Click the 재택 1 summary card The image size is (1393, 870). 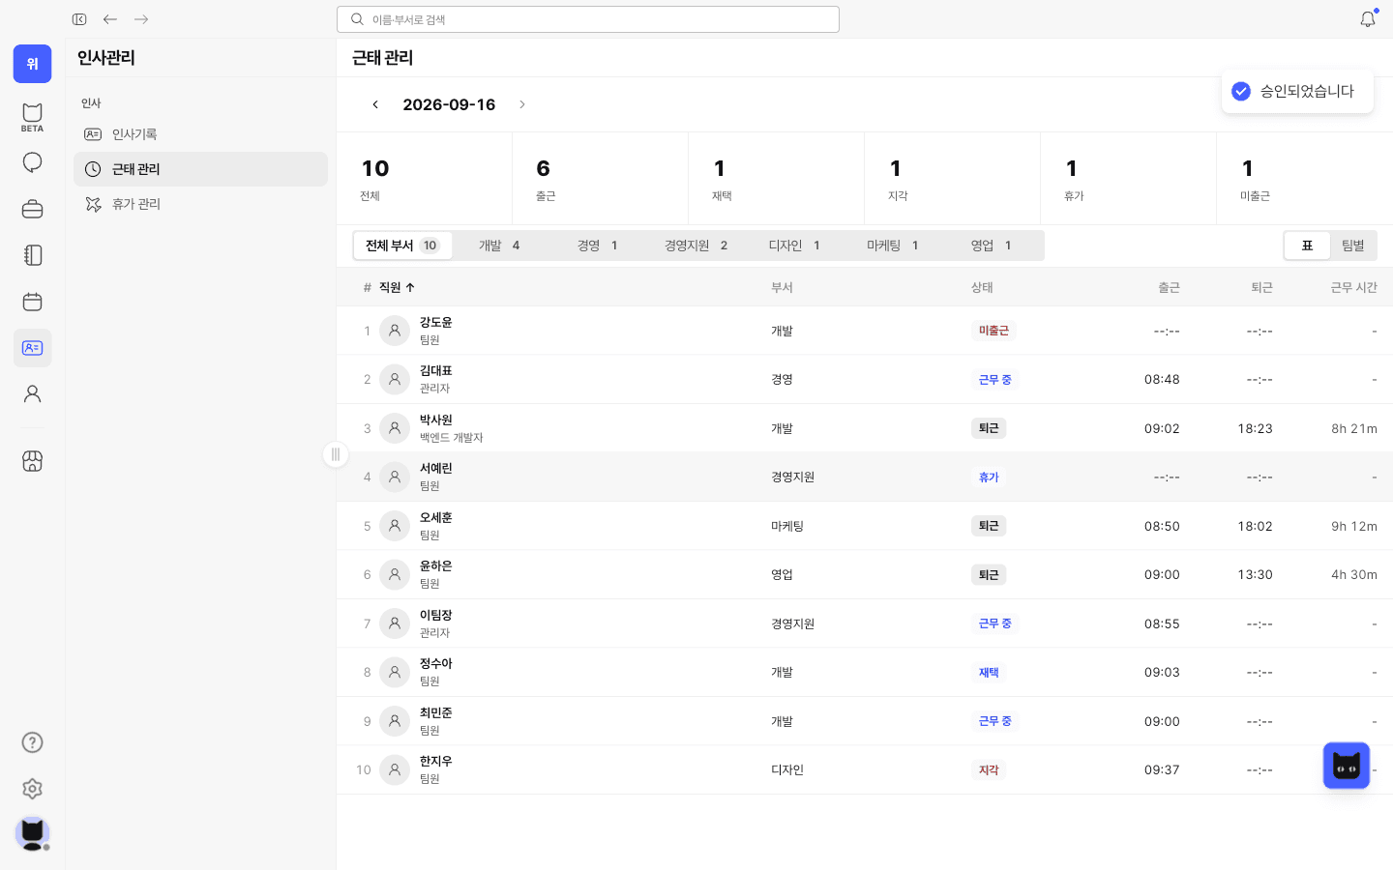(x=777, y=179)
